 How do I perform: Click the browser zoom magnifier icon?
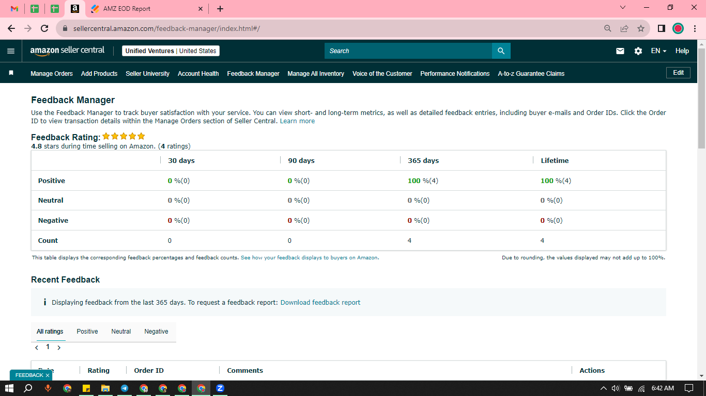tap(608, 28)
